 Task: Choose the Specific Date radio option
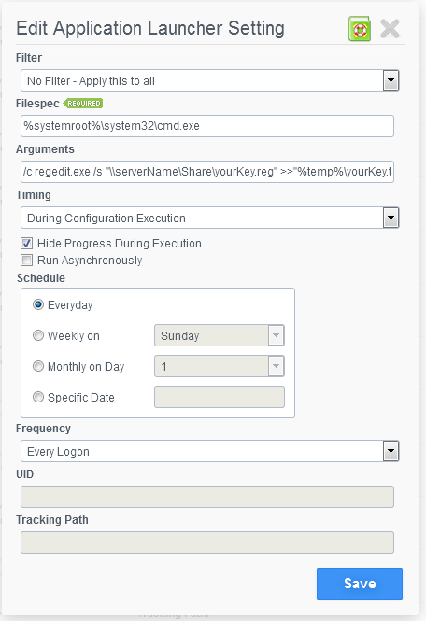click(x=38, y=397)
